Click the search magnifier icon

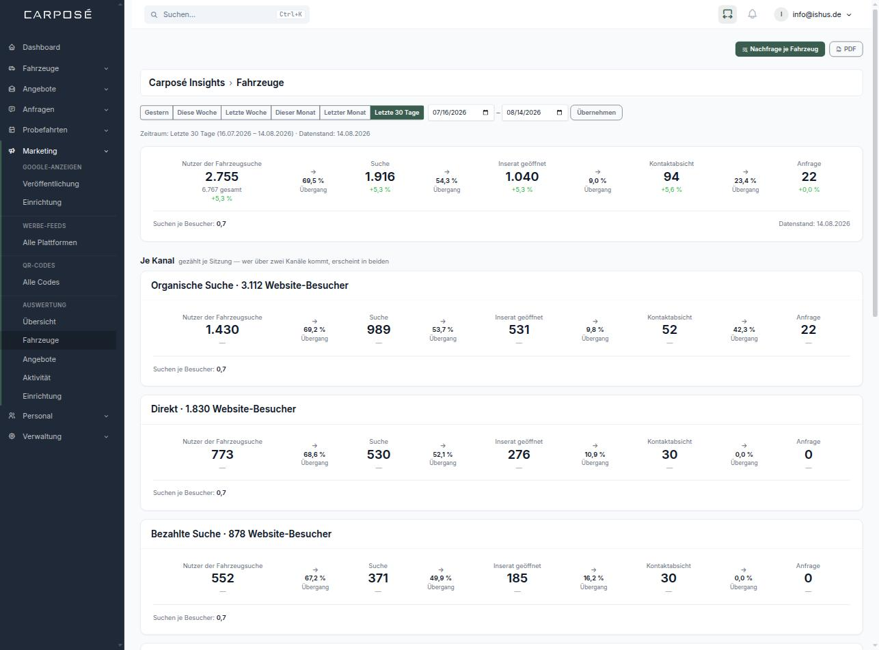pyautogui.click(x=154, y=14)
